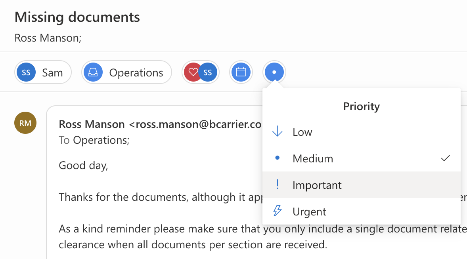
Task: Click the lightning bolt Urgent icon
Action: click(x=277, y=211)
